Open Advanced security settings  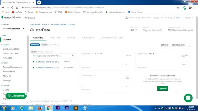pyautogui.click(x=7, y=58)
